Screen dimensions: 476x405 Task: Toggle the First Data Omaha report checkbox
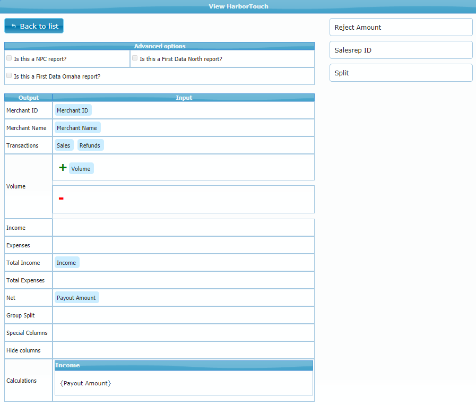[x=9, y=75]
